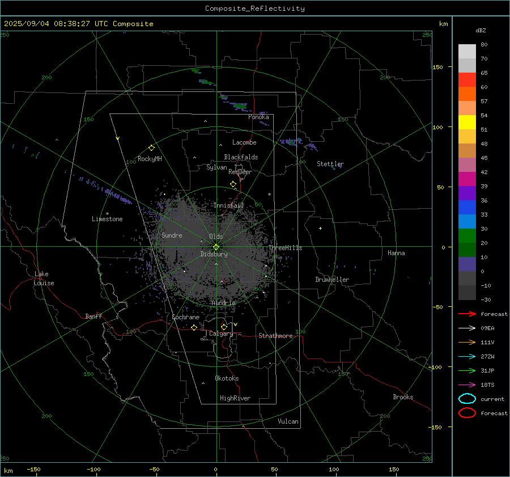This screenshot has width=510, height=477.
Task: Click the orange 111V arrow in legend
Action: coord(467,342)
